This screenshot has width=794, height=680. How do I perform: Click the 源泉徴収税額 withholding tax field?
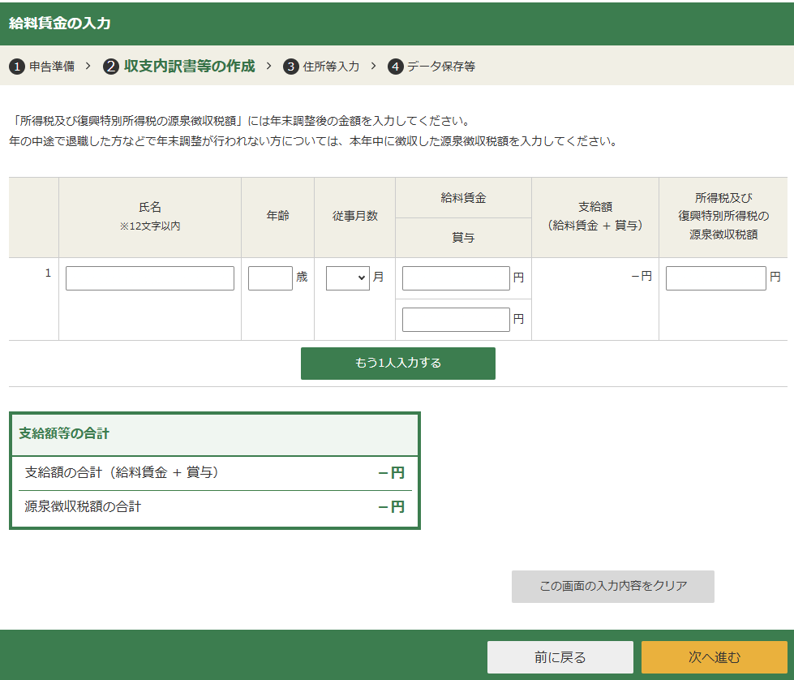715,278
